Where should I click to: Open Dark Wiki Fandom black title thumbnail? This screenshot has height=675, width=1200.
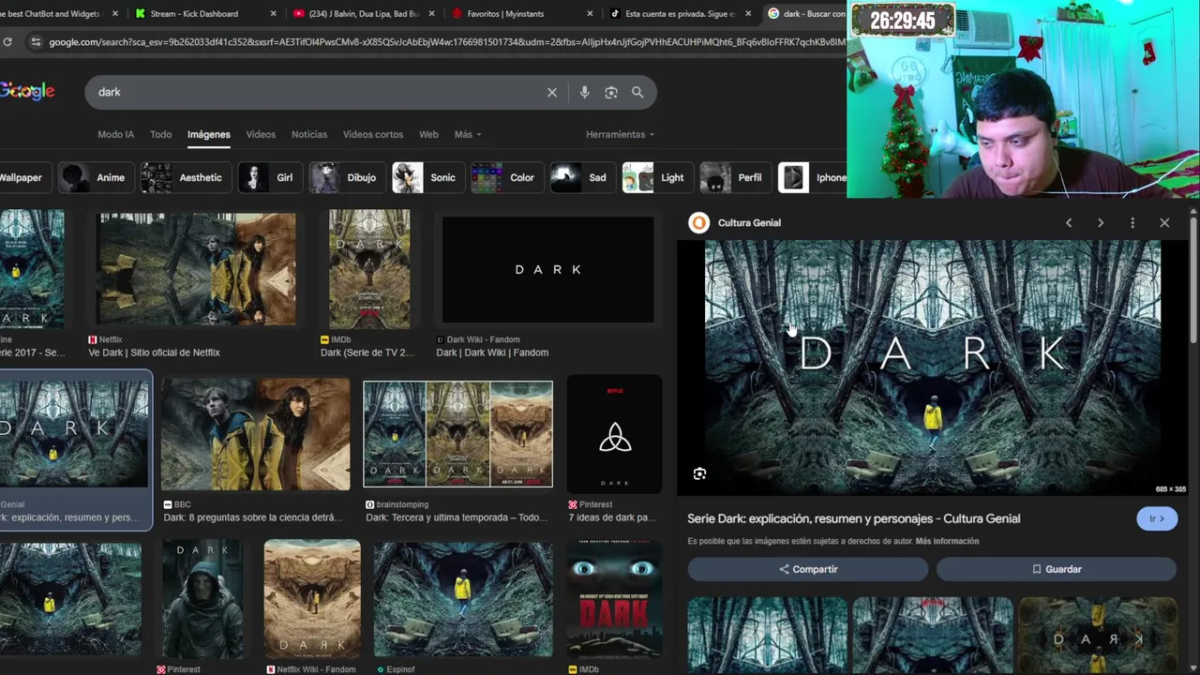point(547,269)
